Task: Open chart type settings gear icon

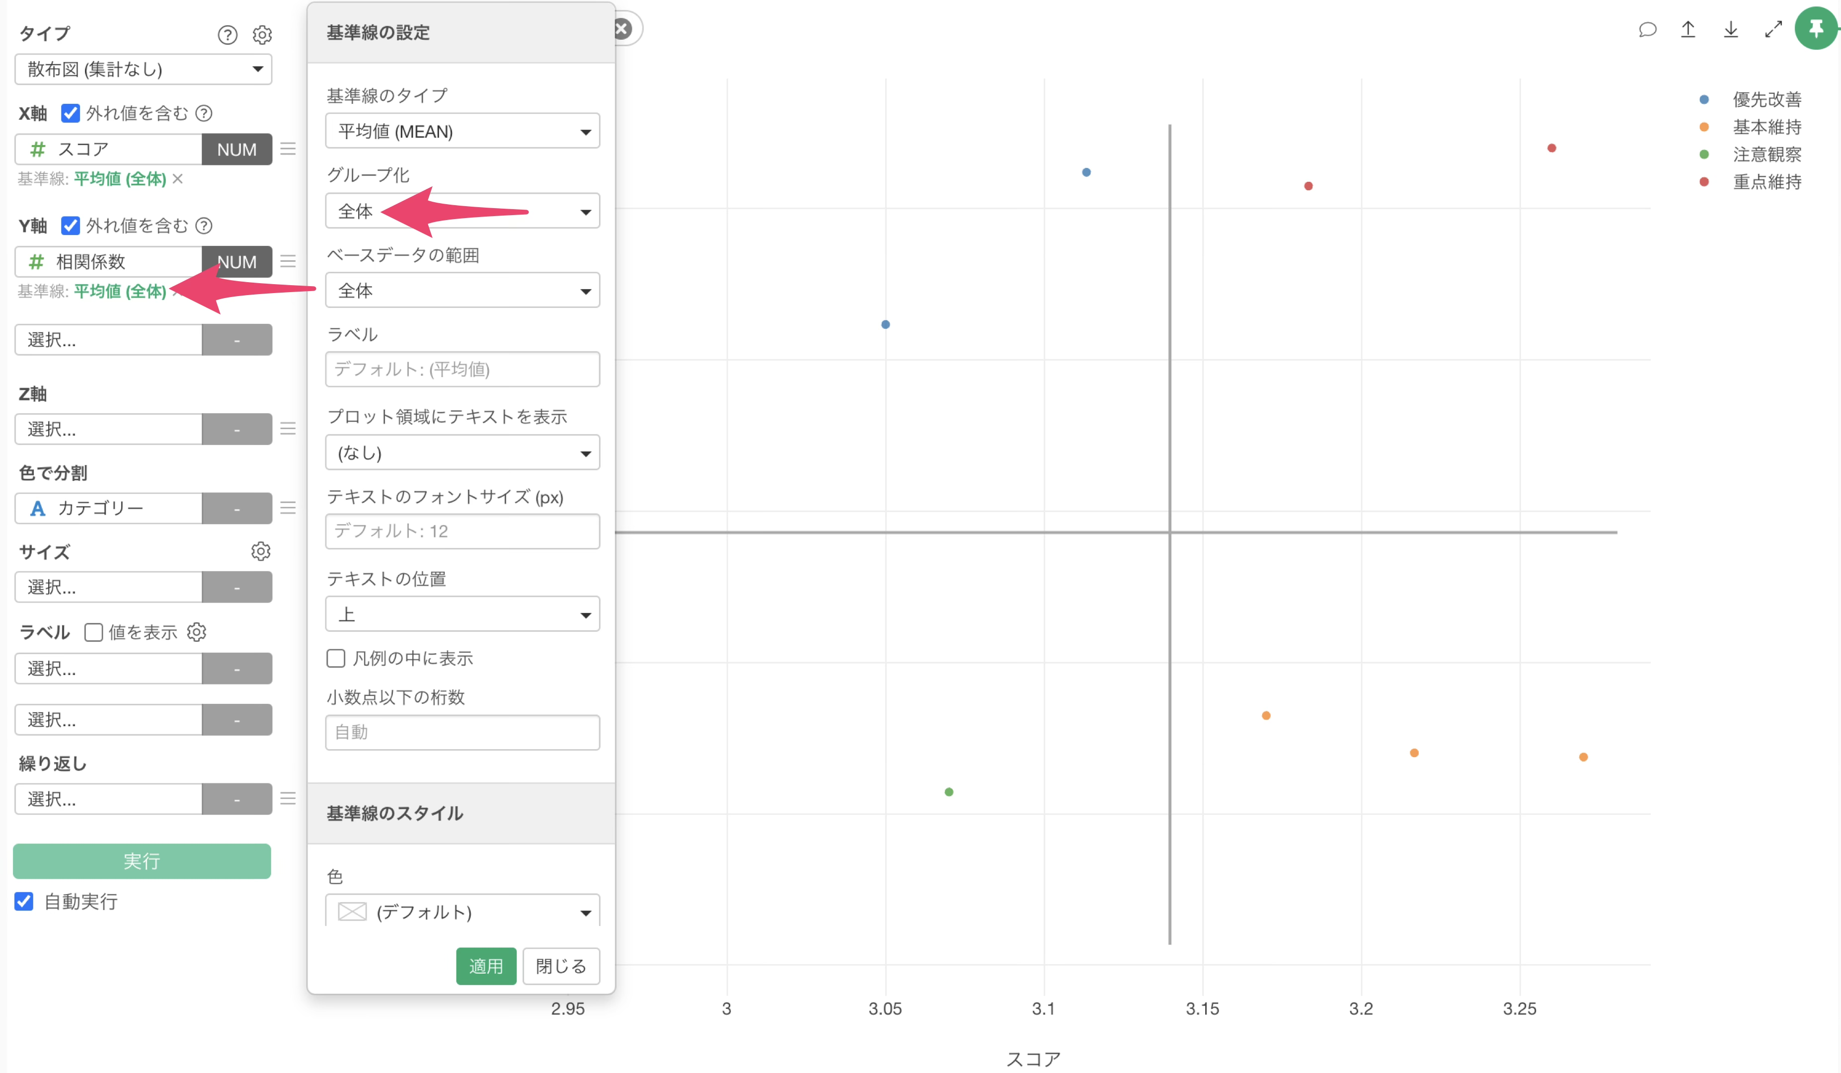Action: (x=262, y=35)
